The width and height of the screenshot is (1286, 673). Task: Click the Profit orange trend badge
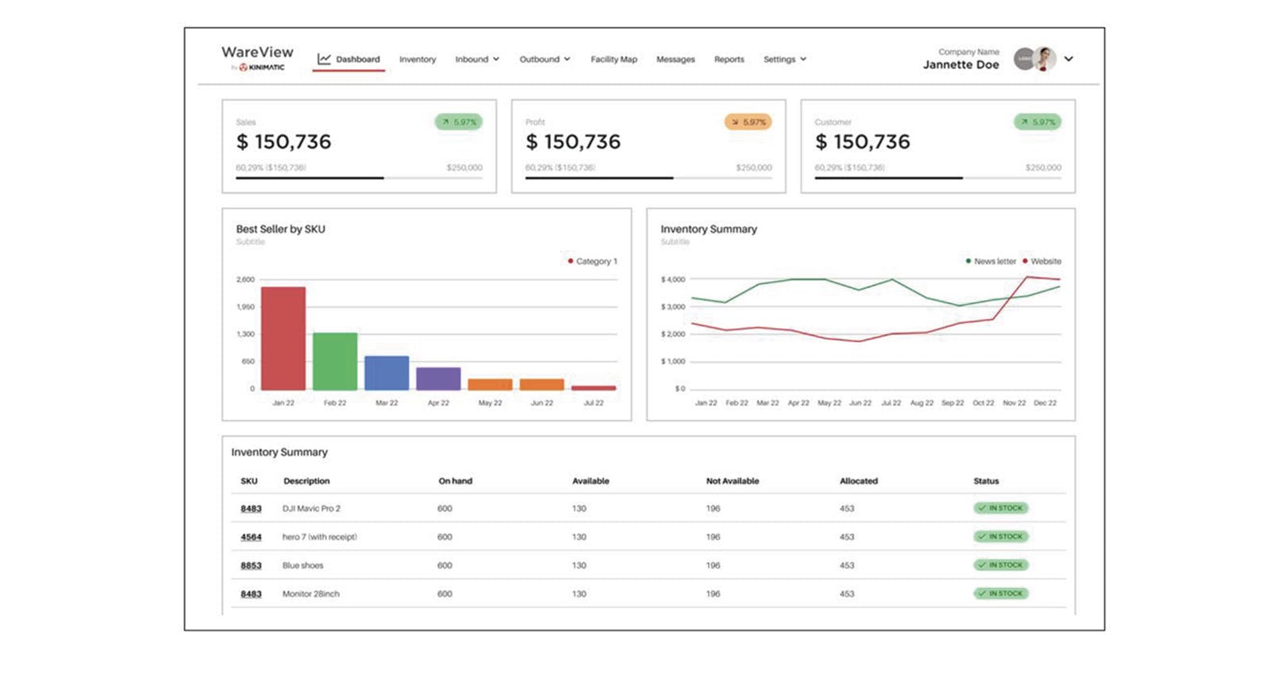[x=748, y=122]
